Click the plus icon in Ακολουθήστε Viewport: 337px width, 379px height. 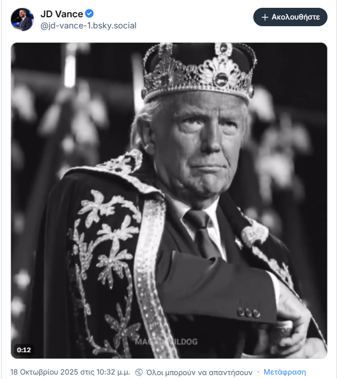(265, 17)
